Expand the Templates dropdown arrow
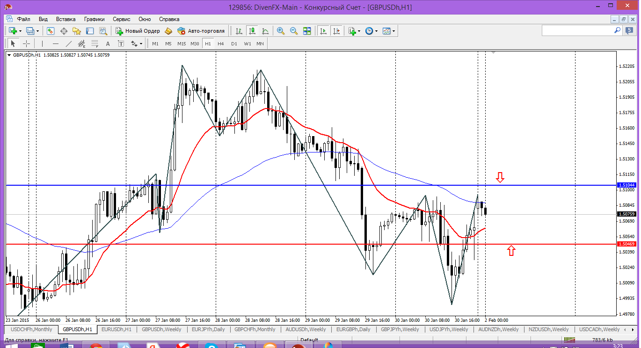 [x=394, y=31]
